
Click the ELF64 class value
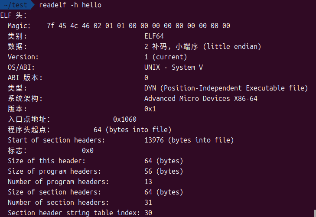pos(154,36)
